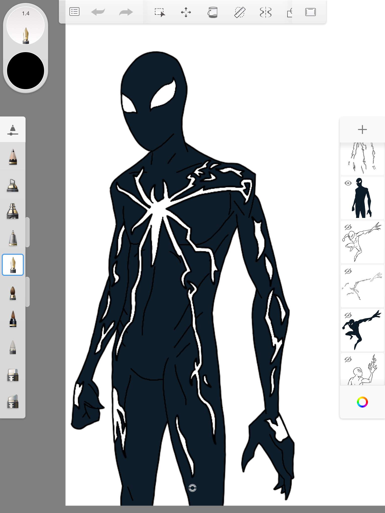This screenshot has height=513, width=385.
Task: Select the round paint brush
Action: (13, 293)
